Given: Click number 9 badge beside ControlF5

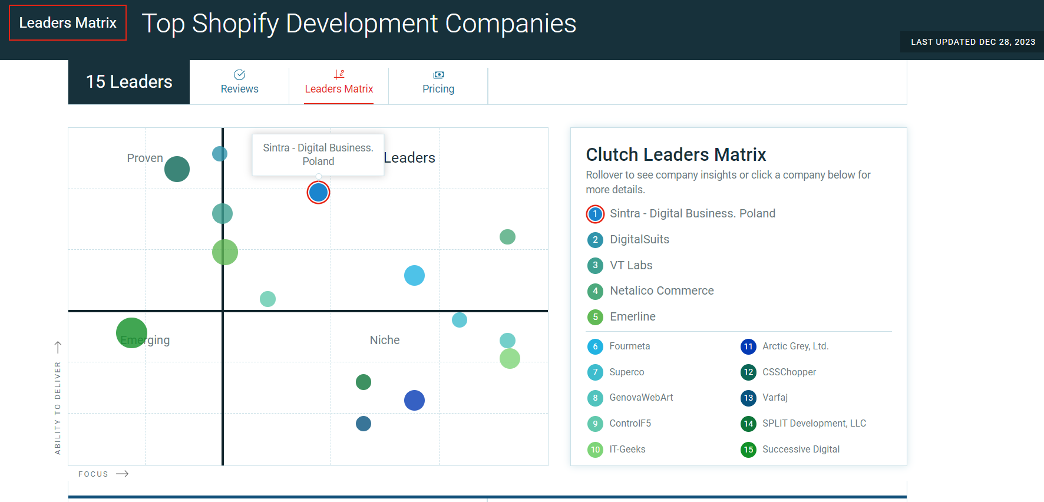Looking at the screenshot, I should [595, 424].
